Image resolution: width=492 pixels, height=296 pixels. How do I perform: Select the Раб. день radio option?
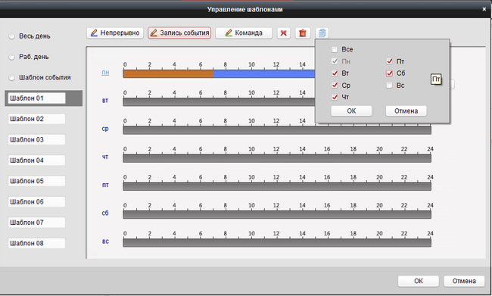[x=12, y=57]
